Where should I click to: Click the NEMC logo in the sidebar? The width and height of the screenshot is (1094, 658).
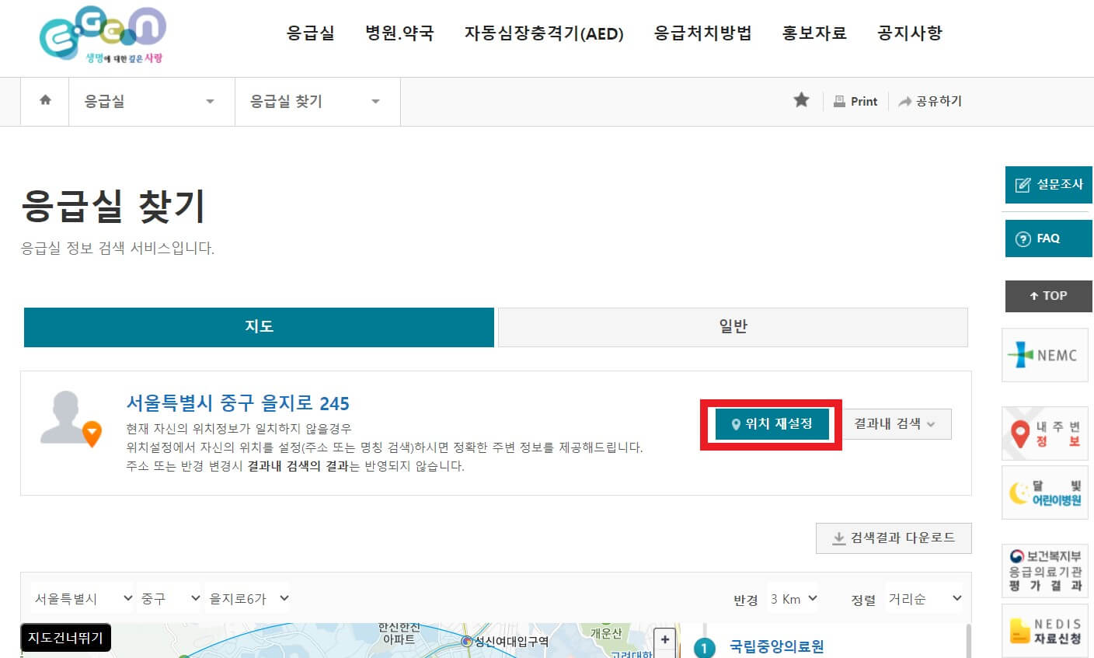tap(1045, 355)
